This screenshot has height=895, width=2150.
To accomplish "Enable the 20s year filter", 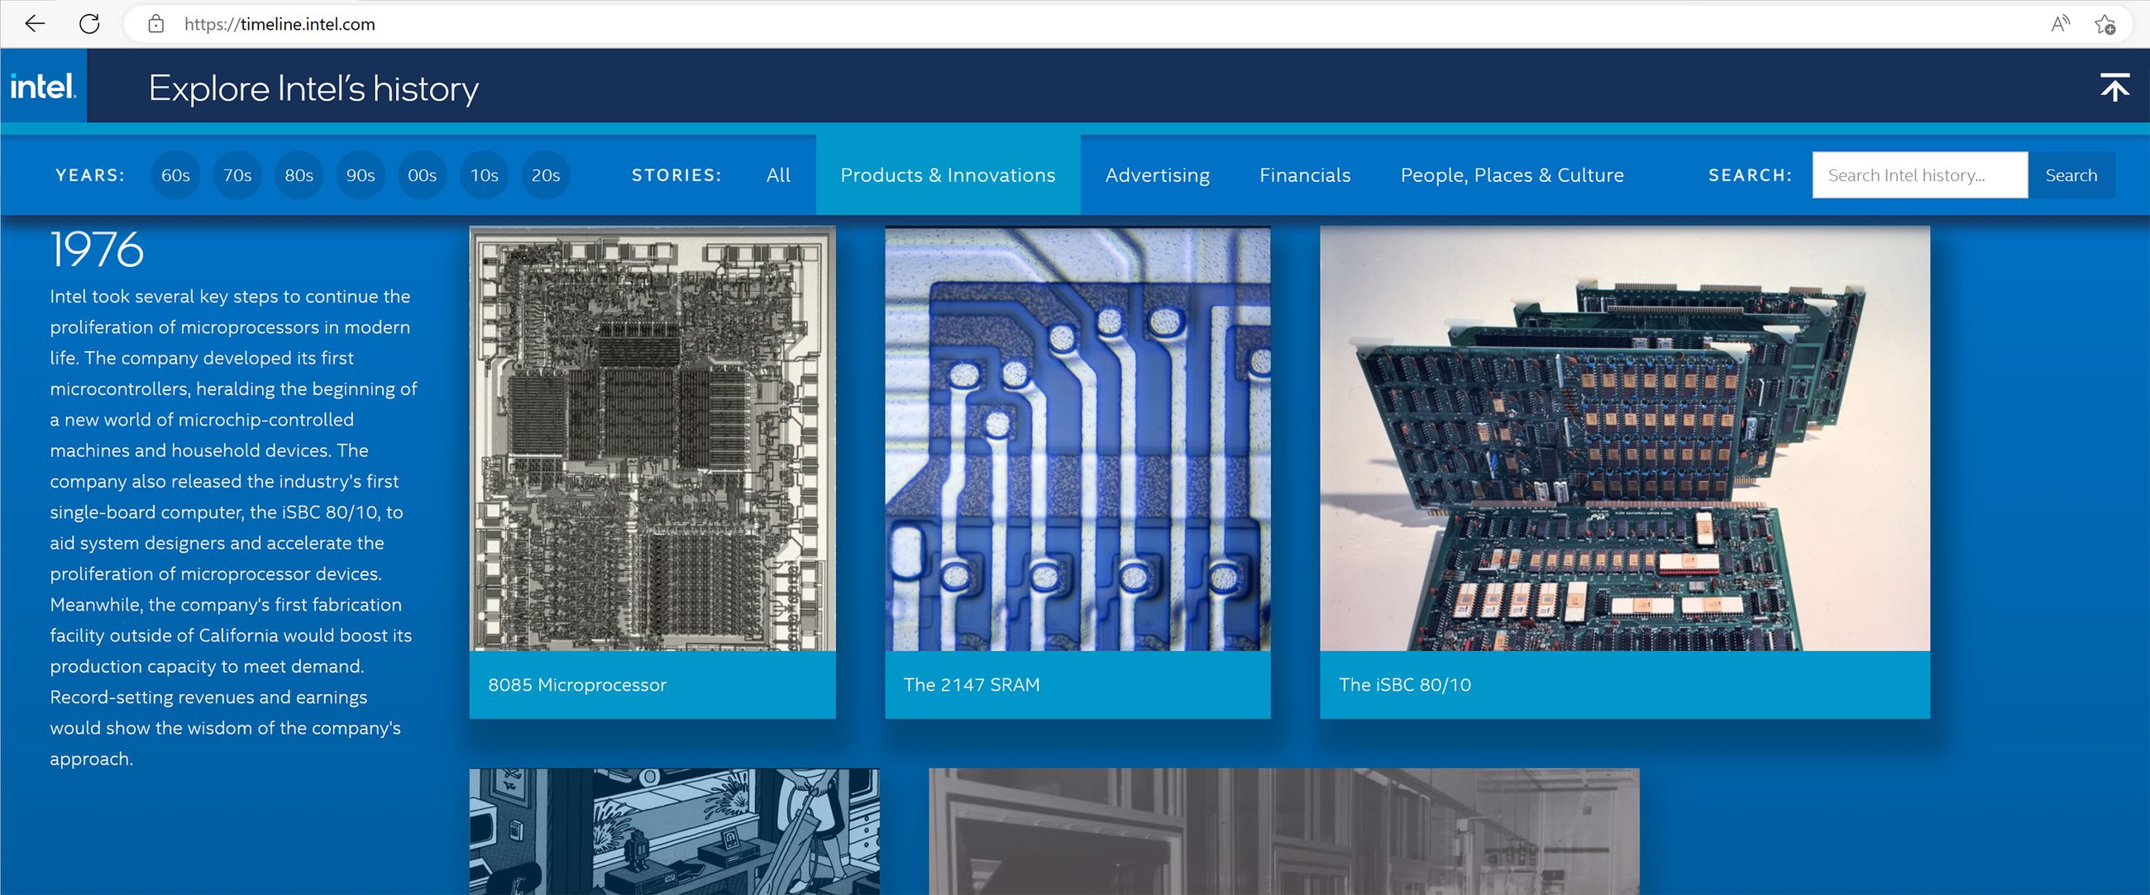I will [545, 175].
